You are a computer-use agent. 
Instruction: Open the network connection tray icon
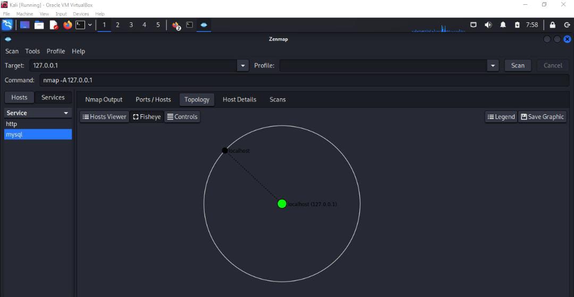pos(474,25)
